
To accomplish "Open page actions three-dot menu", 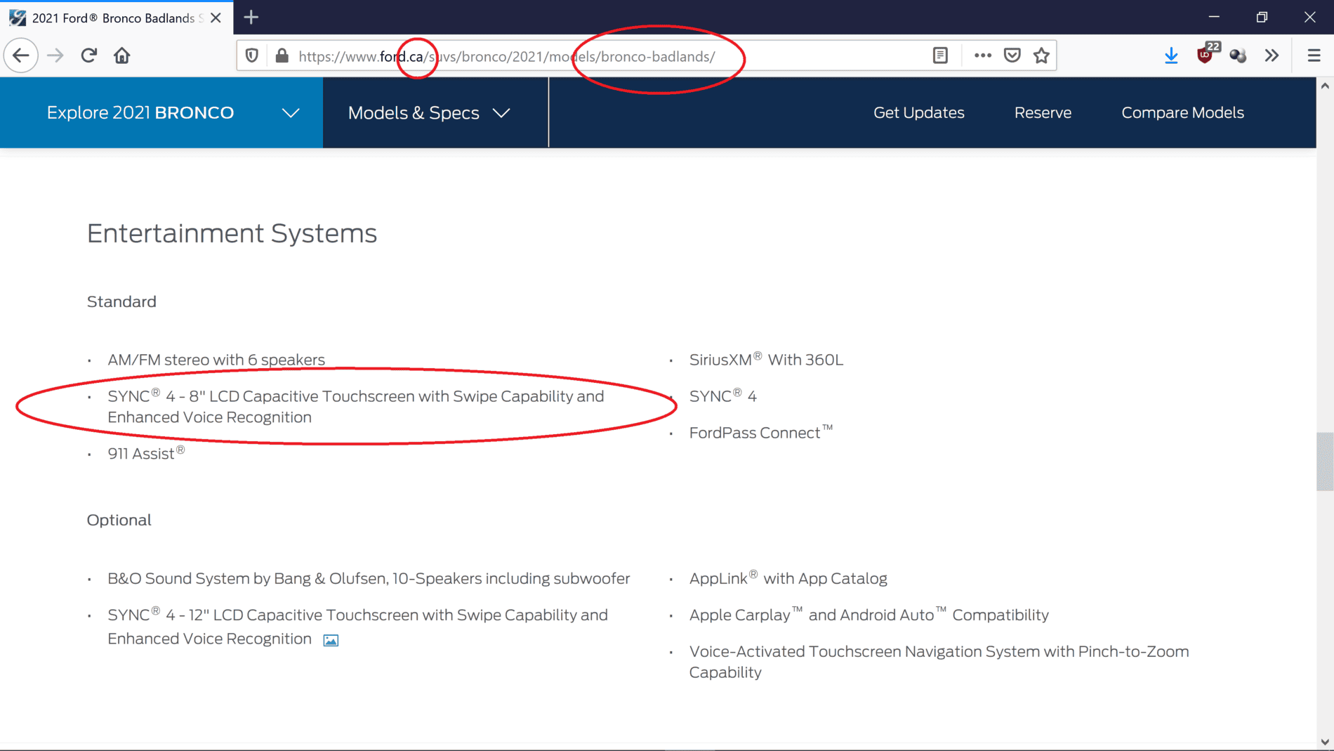I will pos(982,55).
